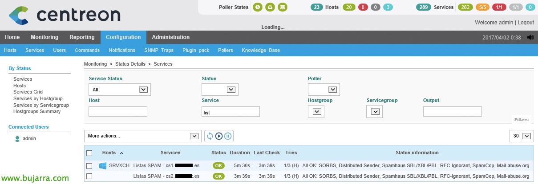Click the Windows icon beside SRVXCH
Screen dimensions: 538x184
[103, 165]
